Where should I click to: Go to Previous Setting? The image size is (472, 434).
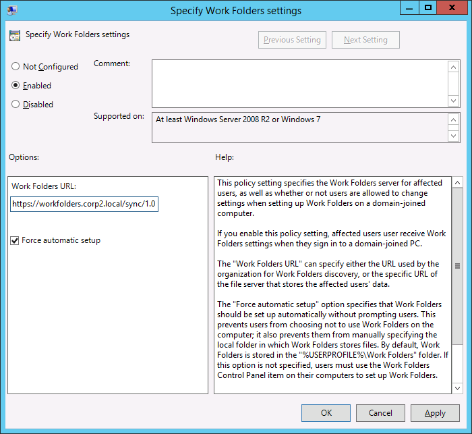click(293, 40)
